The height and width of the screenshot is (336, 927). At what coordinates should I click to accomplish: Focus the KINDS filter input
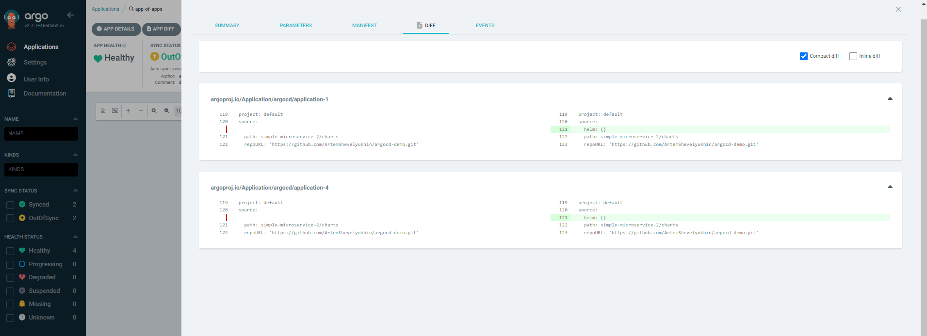pyautogui.click(x=41, y=170)
